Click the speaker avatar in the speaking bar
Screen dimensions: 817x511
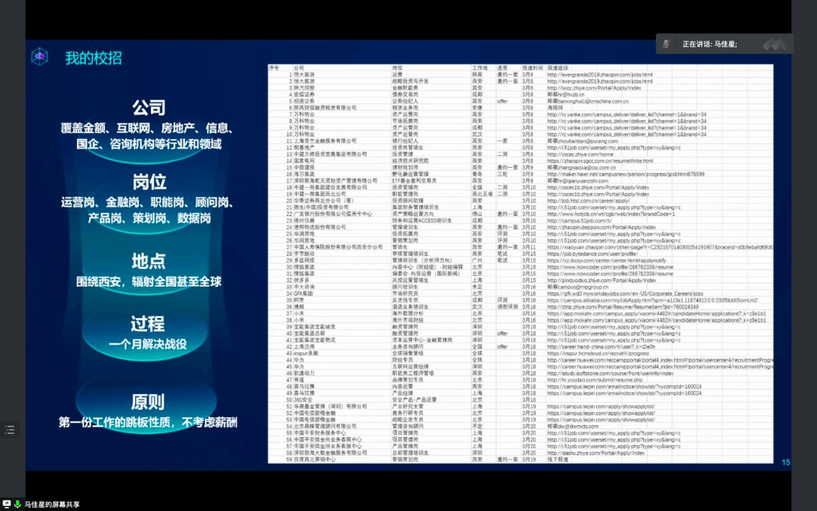point(666,44)
